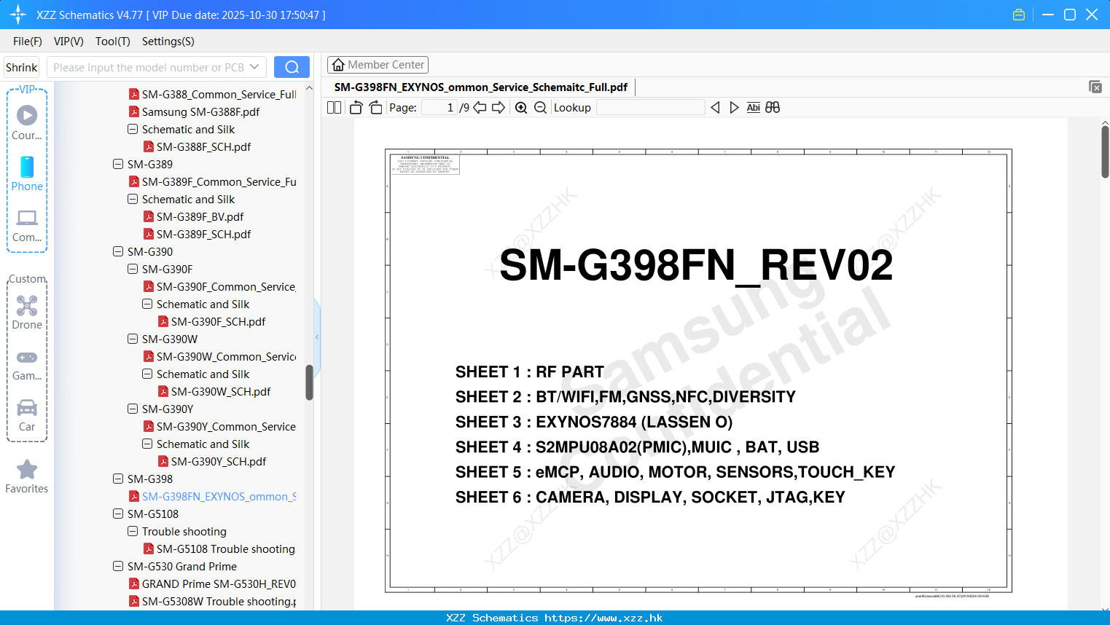Toggle the Abi text match option
Viewport: 1110px width, 625px height.
753,107
